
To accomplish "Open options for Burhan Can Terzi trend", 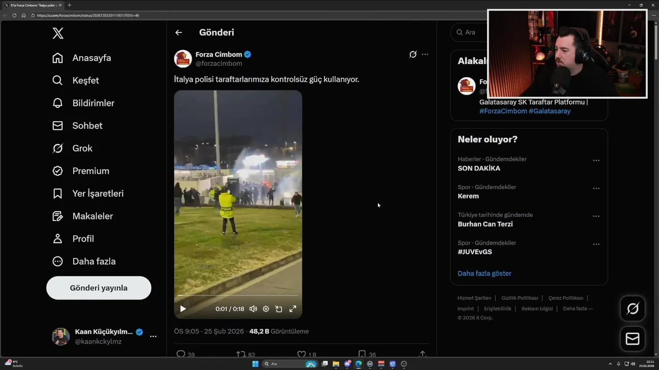I will coord(596,216).
